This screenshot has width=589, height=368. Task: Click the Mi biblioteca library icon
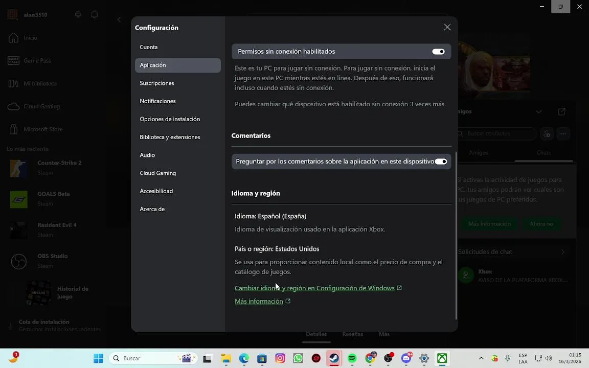[x=13, y=83]
